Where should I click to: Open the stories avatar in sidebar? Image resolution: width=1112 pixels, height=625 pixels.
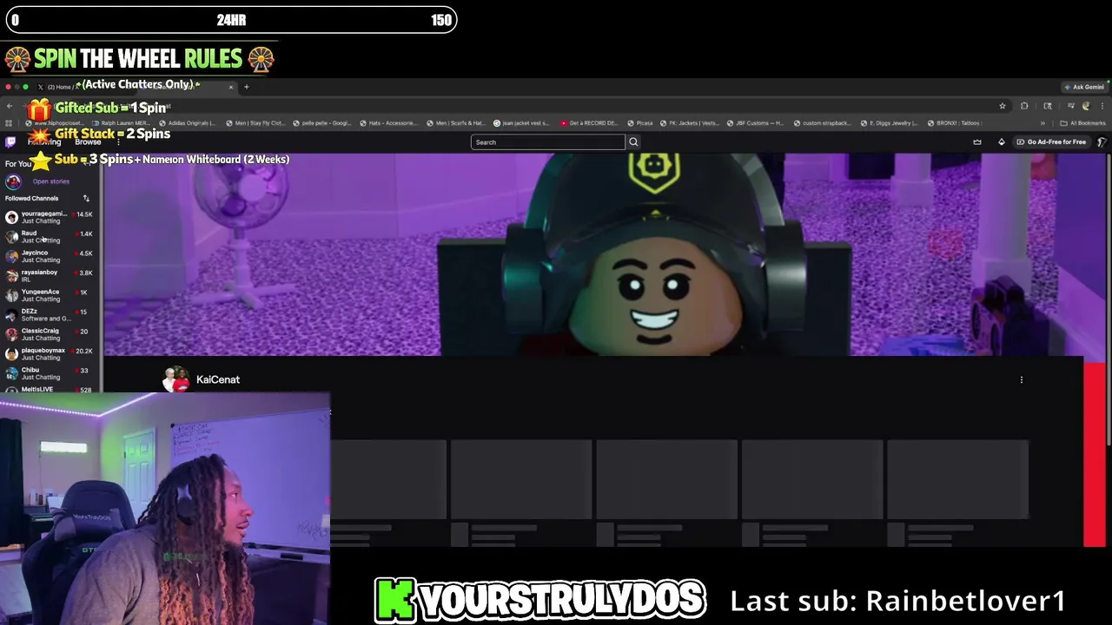(x=13, y=181)
